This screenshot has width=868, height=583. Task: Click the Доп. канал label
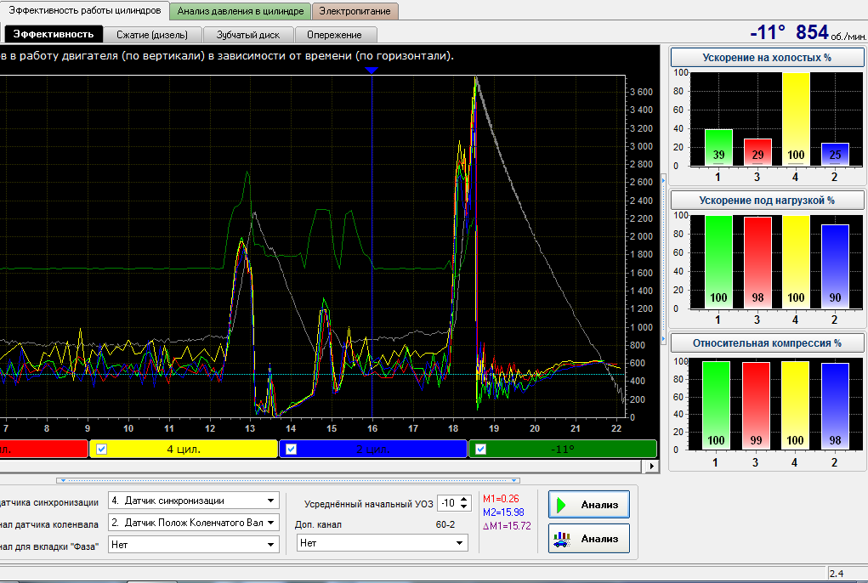pos(318,524)
